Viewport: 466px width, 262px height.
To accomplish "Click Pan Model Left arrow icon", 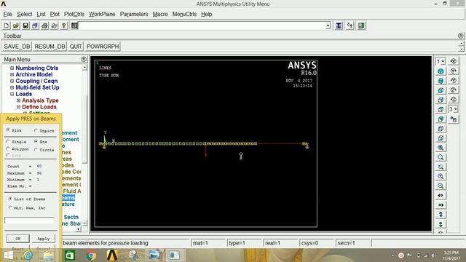I will coord(441,195).
